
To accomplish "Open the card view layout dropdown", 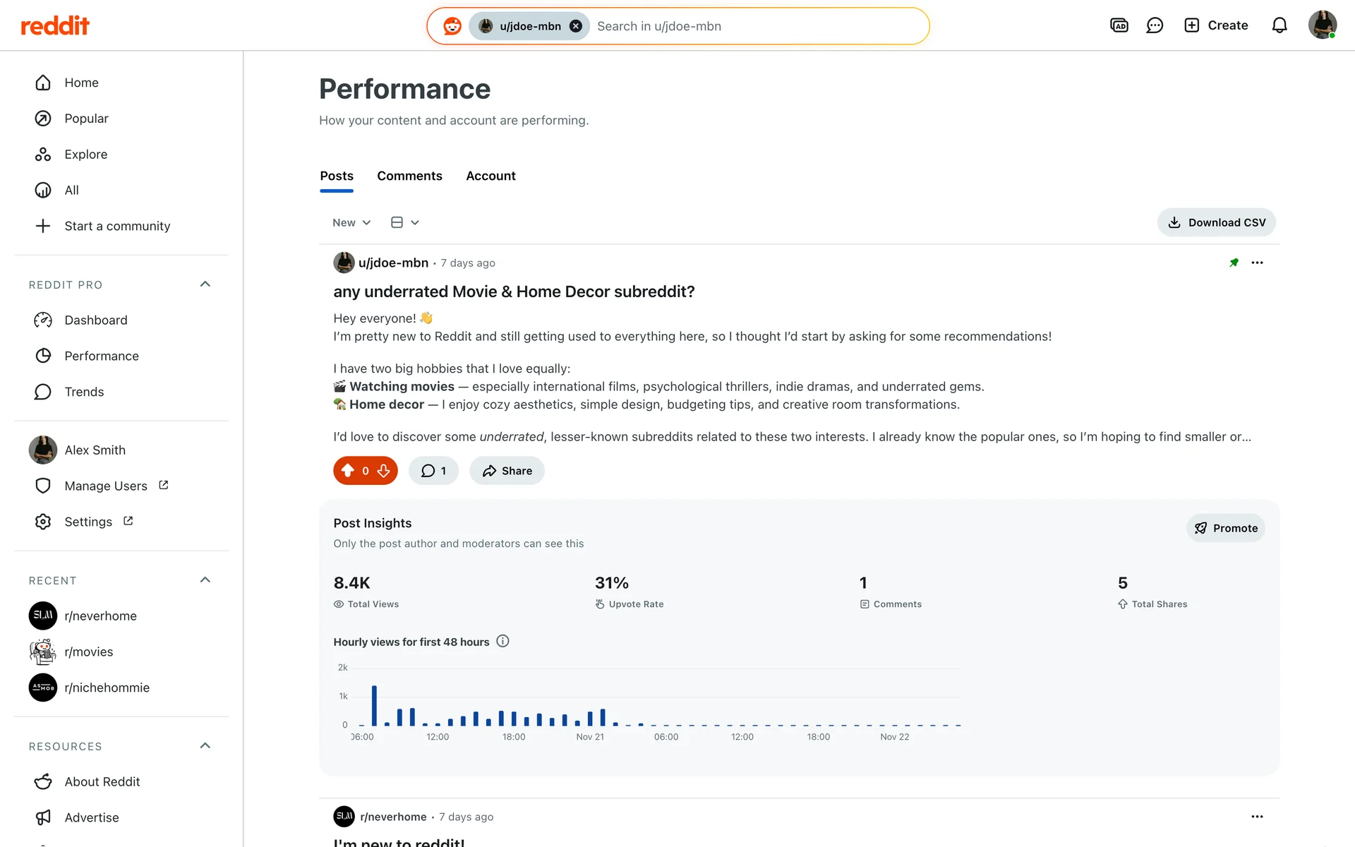I will (405, 222).
